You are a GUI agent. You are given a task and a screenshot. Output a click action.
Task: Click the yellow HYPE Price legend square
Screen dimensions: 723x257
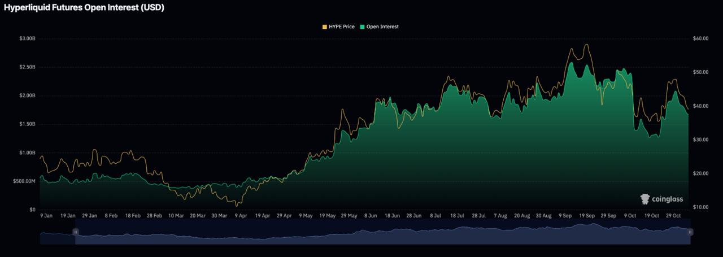click(324, 27)
